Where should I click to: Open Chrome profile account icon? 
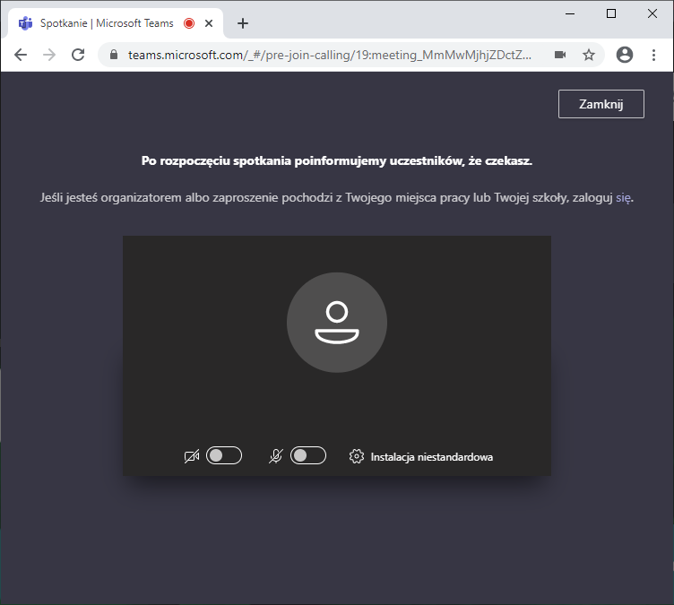(625, 55)
